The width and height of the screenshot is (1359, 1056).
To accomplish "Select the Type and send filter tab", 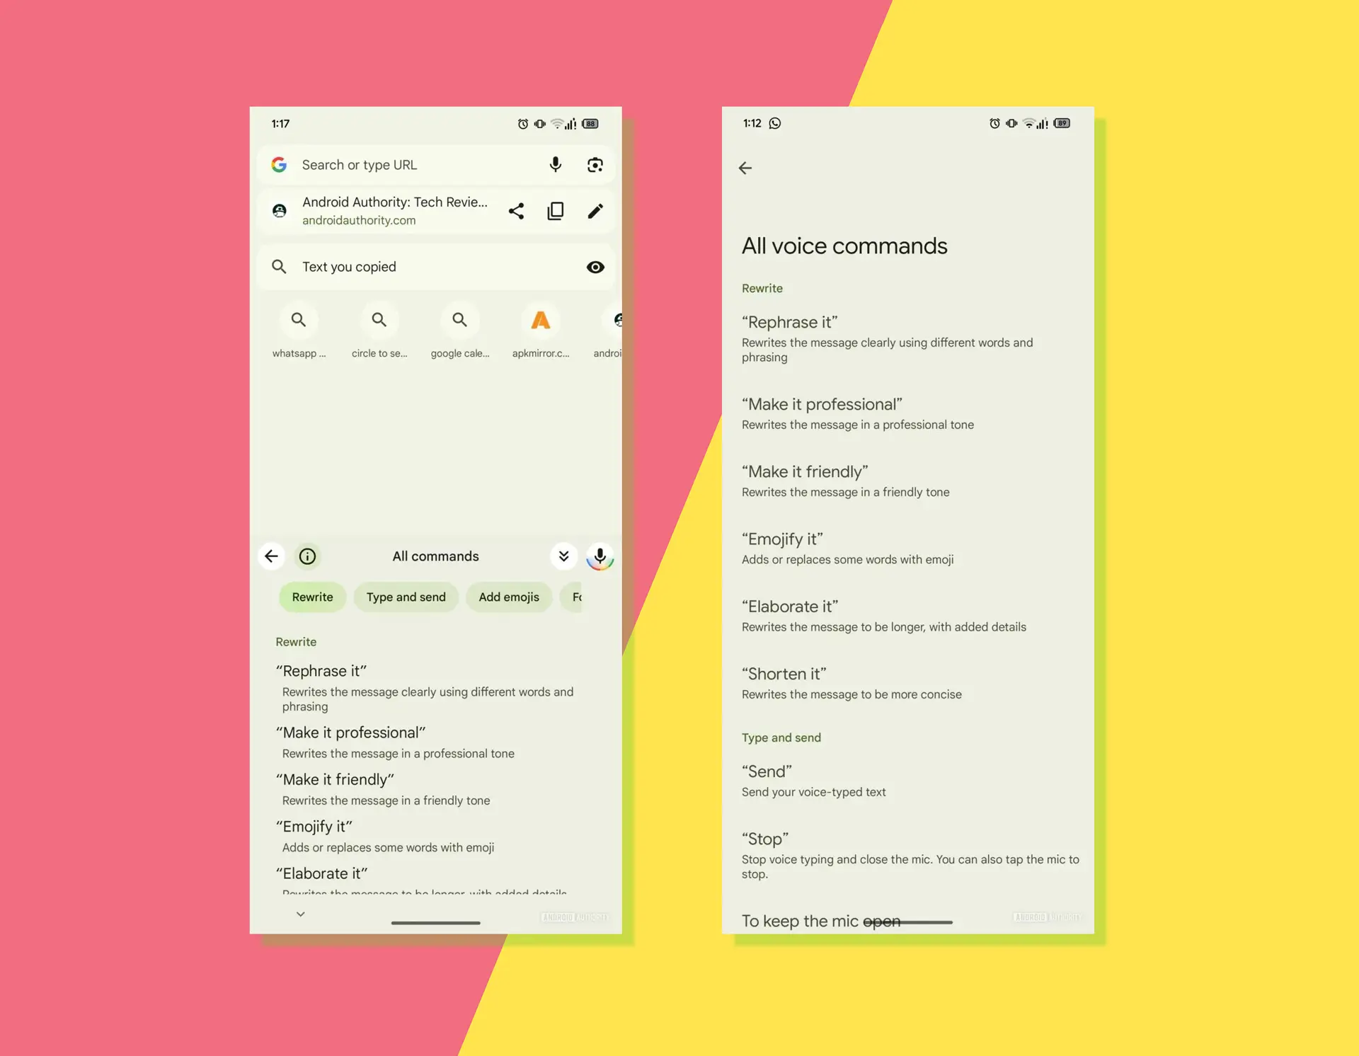I will click(405, 596).
